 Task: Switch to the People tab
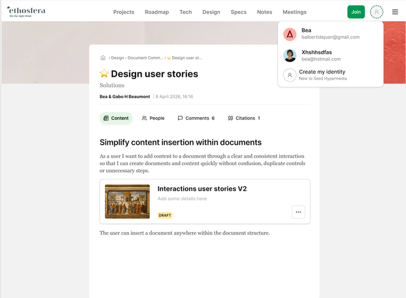pos(153,118)
